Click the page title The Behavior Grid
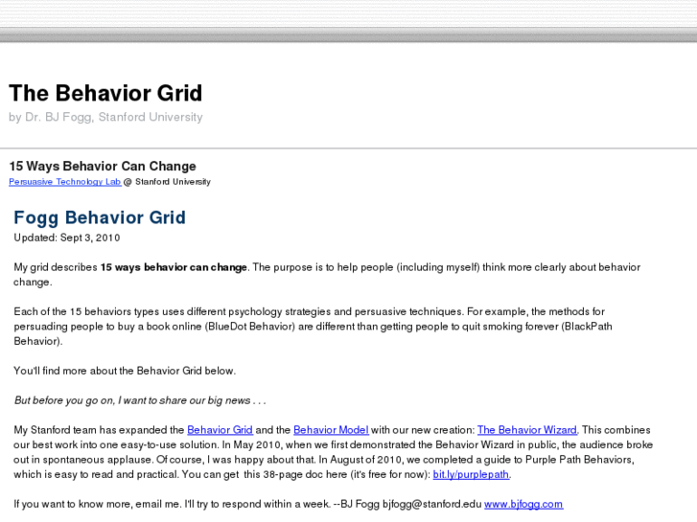 tap(105, 93)
